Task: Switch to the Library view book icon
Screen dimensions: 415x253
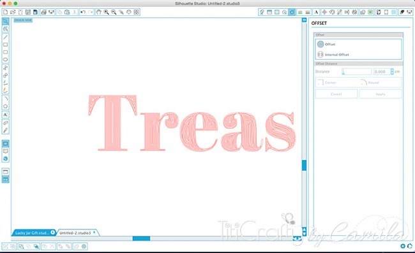Action: click(5, 151)
